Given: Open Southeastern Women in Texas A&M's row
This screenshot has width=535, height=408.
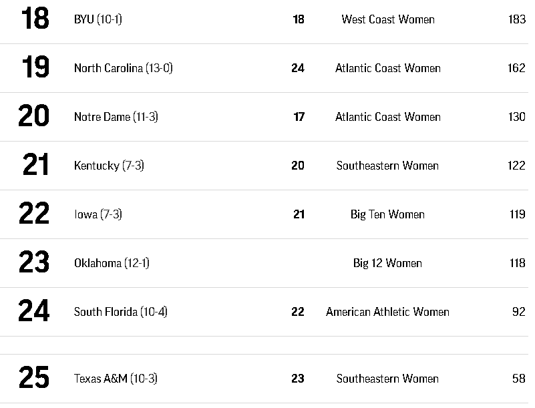Looking at the screenshot, I should pyautogui.click(x=387, y=379).
